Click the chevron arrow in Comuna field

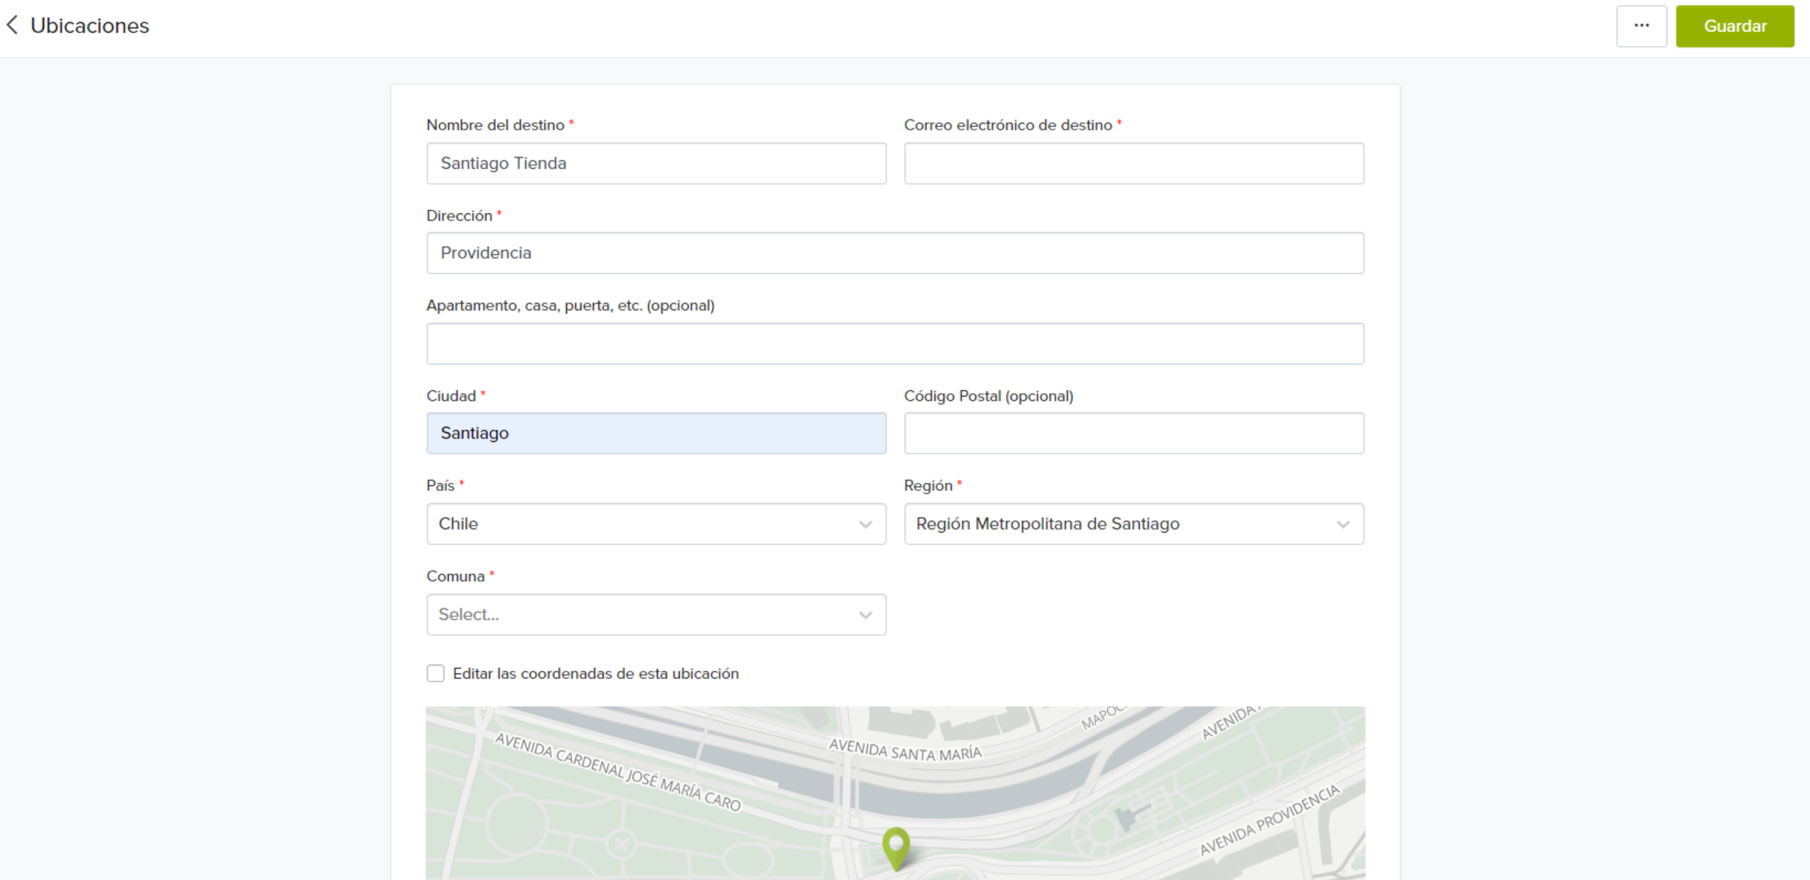tap(865, 615)
